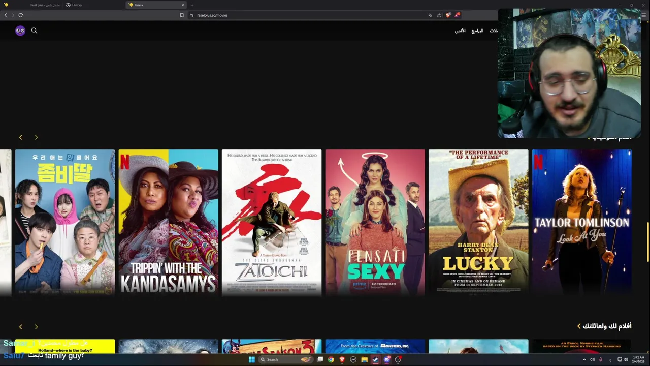
Task: Open the translate page icon in address bar
Action: 430,15
